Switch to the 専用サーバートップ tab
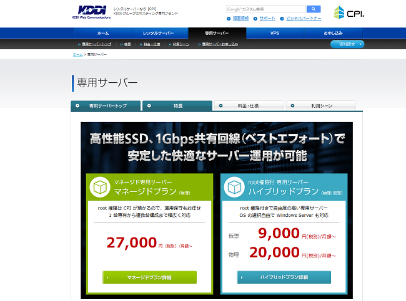The width and height of the screenshot is (406, 301). pos(106,106)
